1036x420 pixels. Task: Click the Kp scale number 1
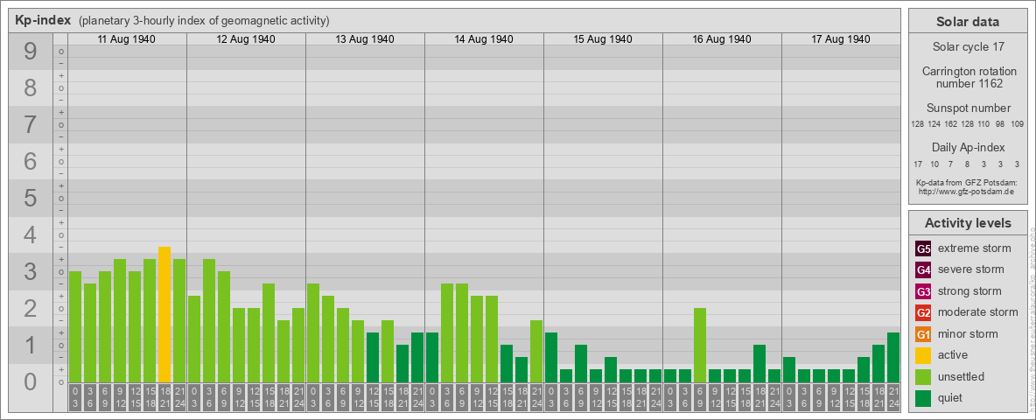click(31, 345)
